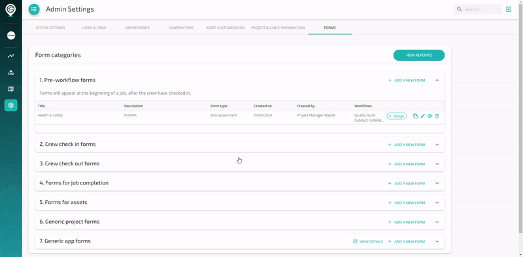The image size is (523, 257).
Task: Add a new form to Forms for assets
Action: point(407,203)
